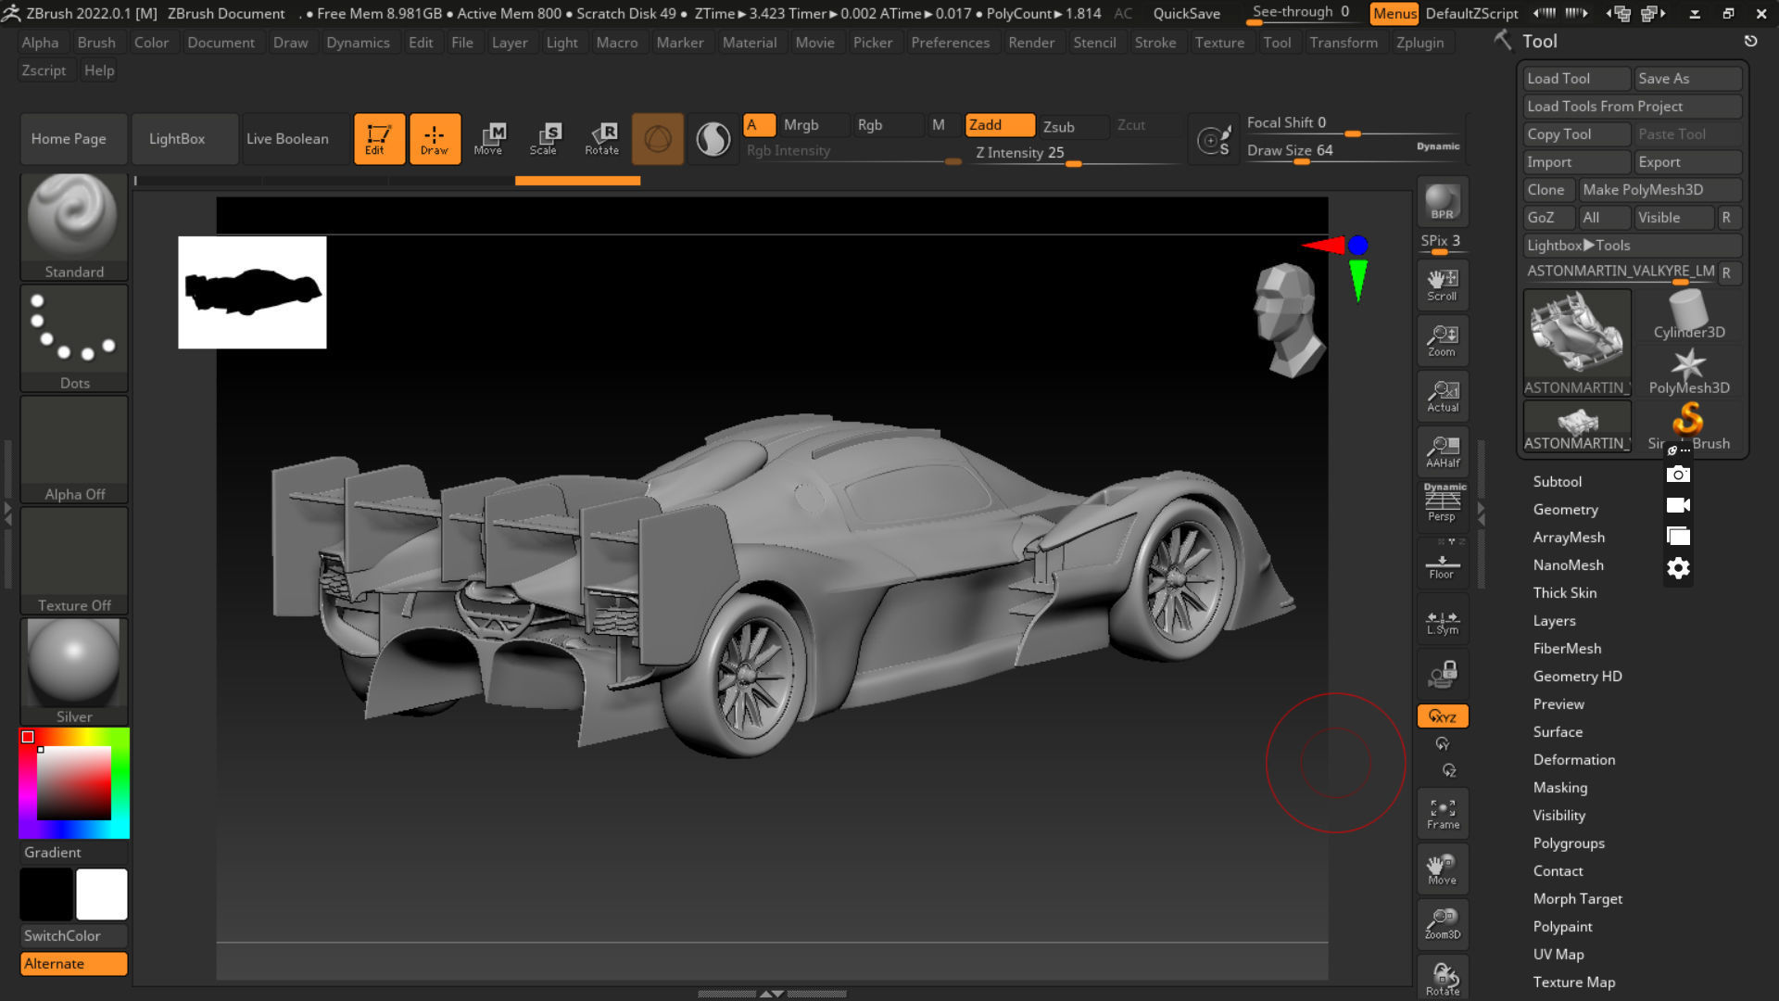Open the Dots stroke picker
1779x1001 pixels.
[x=74, y=338]
